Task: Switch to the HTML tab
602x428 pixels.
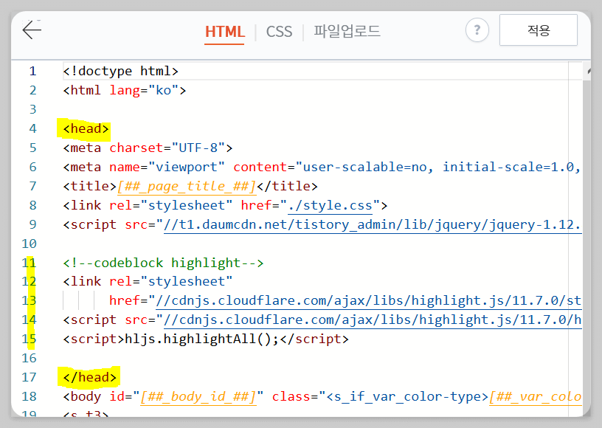Action: pos(224,32)
